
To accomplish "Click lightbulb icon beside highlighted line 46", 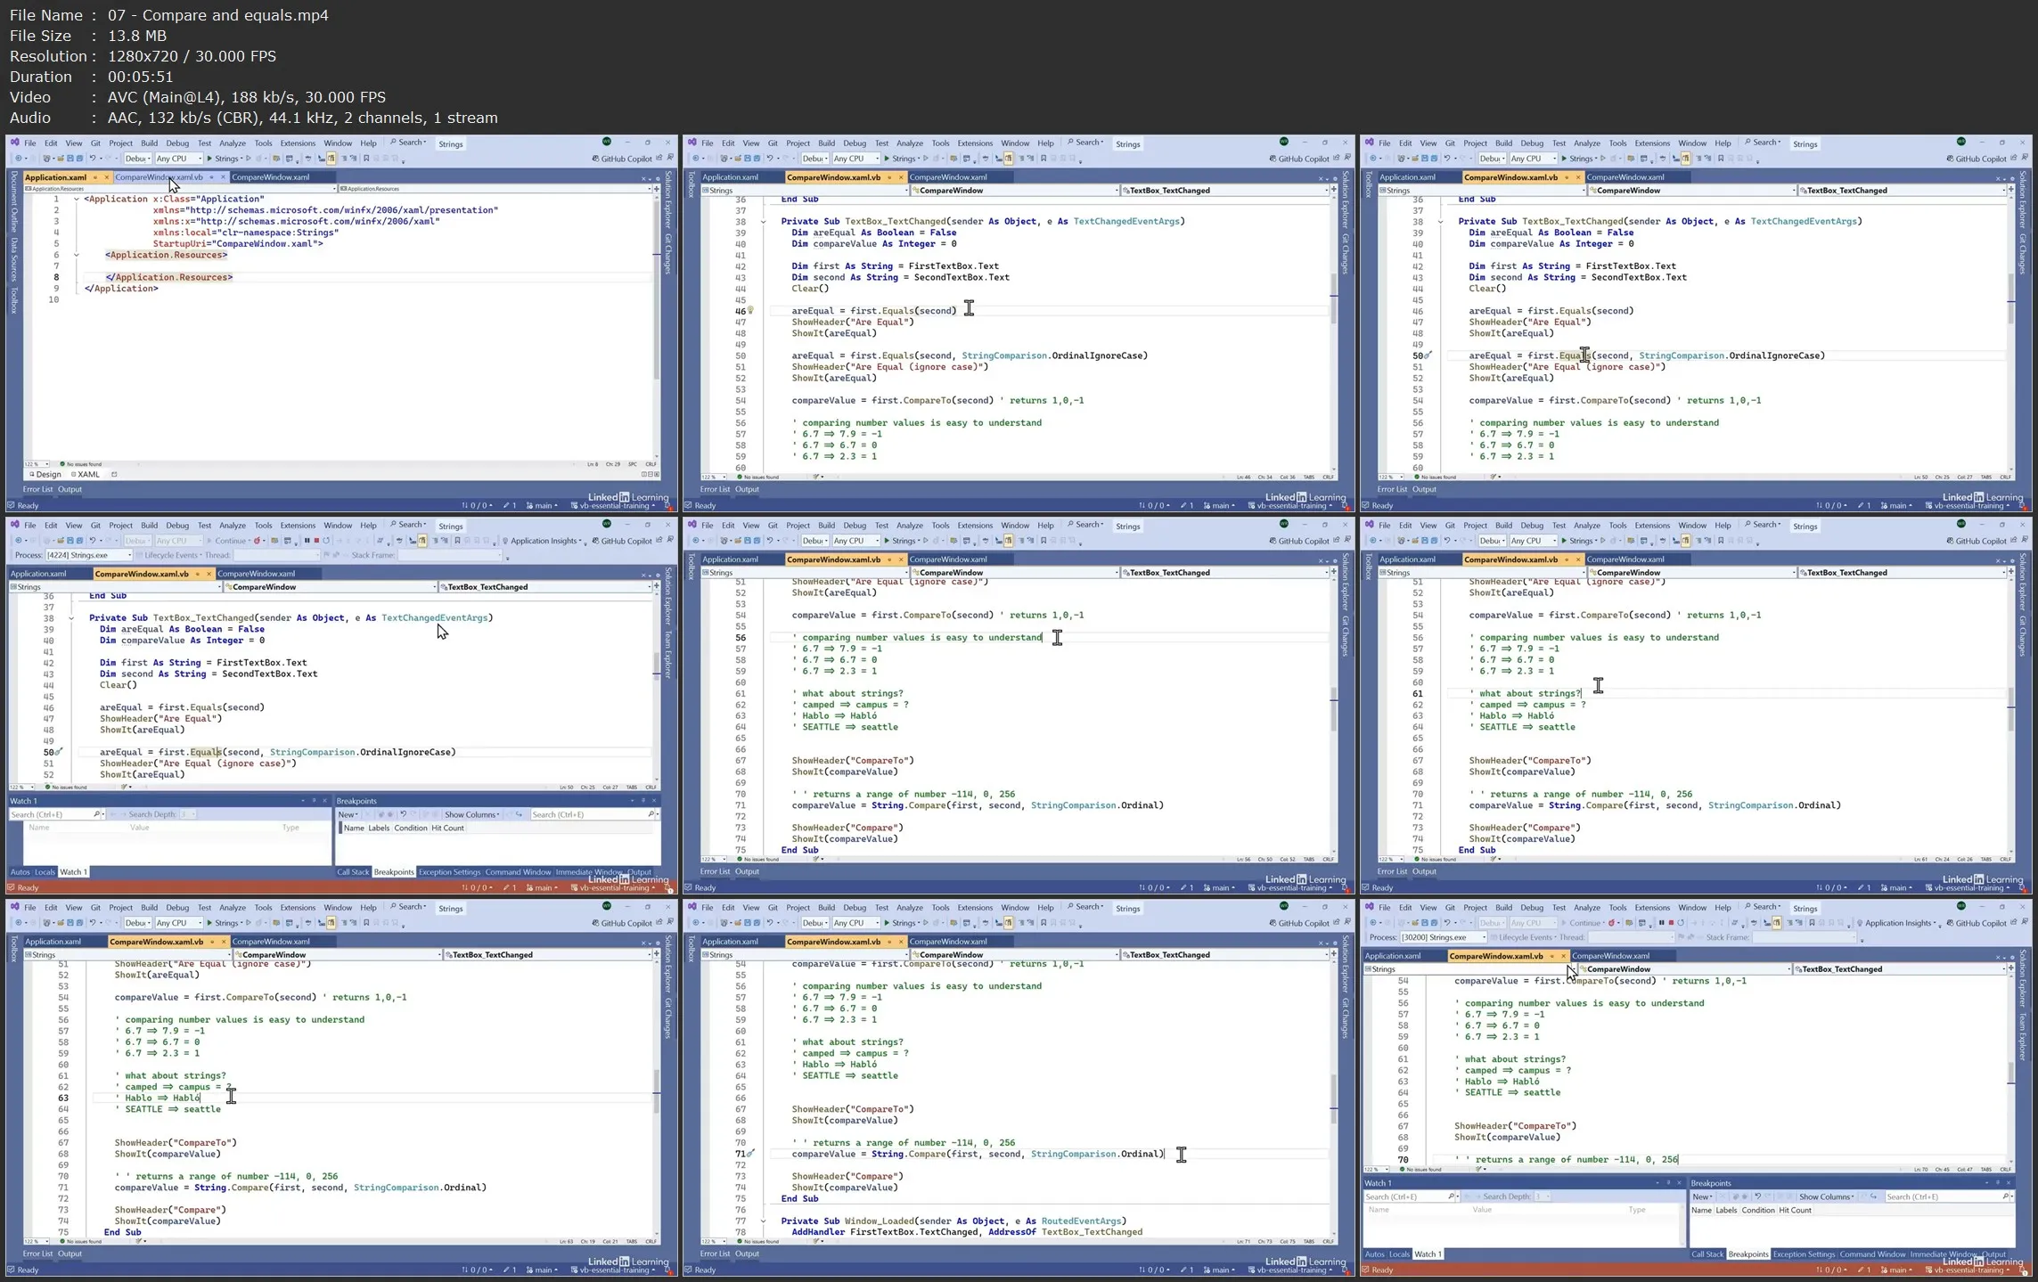I will 750,311.
